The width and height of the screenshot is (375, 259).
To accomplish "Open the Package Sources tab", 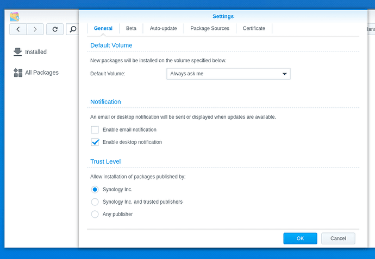I will click(x=210, y=28).
